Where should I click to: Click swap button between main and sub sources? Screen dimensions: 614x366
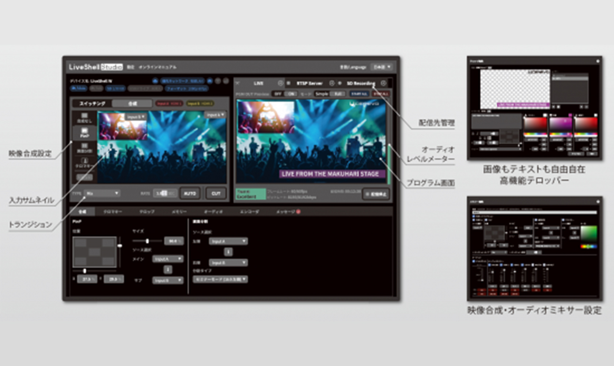click(168, 269)
